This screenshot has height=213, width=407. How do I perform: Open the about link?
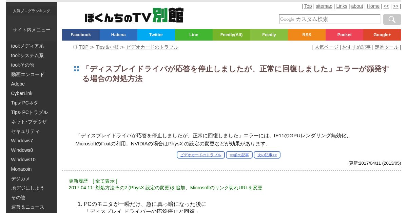(x=357, y=6)
